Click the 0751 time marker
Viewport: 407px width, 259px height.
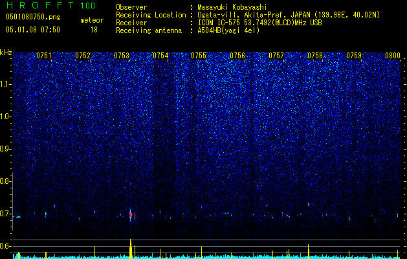pos(44,56)
